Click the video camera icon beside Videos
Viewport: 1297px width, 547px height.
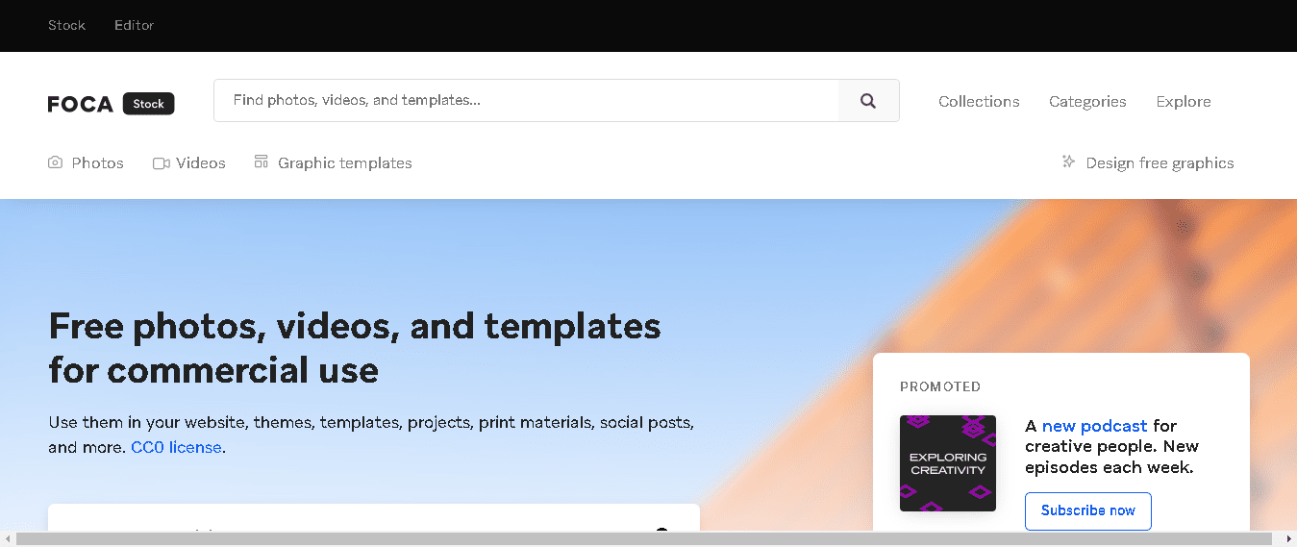click(161, 163)
